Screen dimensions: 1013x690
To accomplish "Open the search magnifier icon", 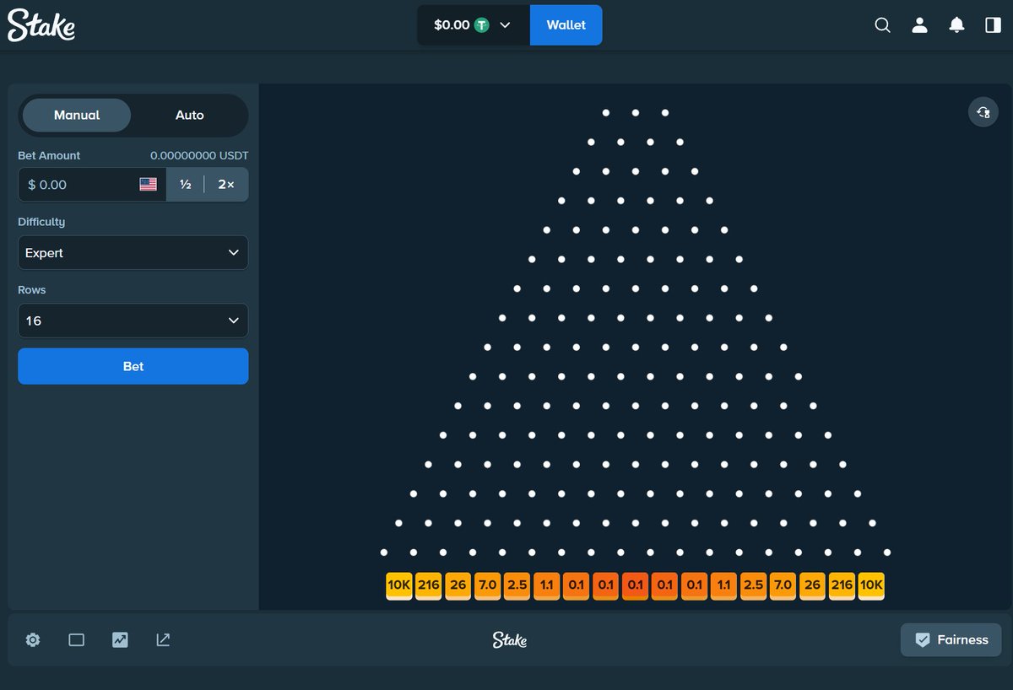I will 882,25.
